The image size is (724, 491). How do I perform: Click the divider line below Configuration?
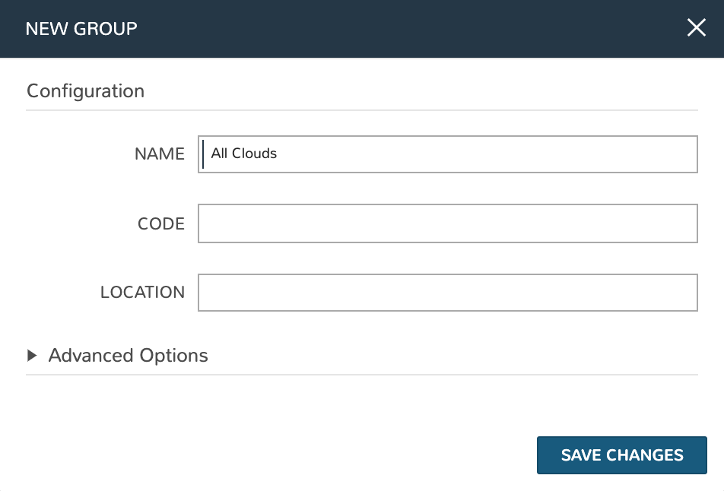pyautogui.click(x=362, y=110)
